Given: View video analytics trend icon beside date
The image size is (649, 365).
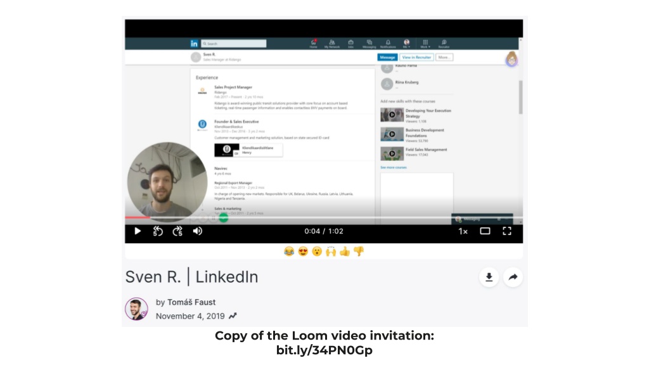Looking at the screenshot, I should pos(233,316).
